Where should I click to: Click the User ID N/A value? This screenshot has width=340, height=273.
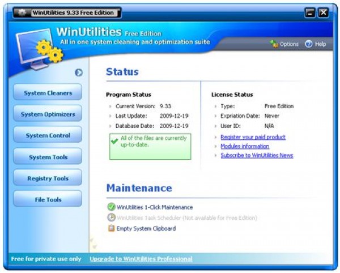pos(269,126)
